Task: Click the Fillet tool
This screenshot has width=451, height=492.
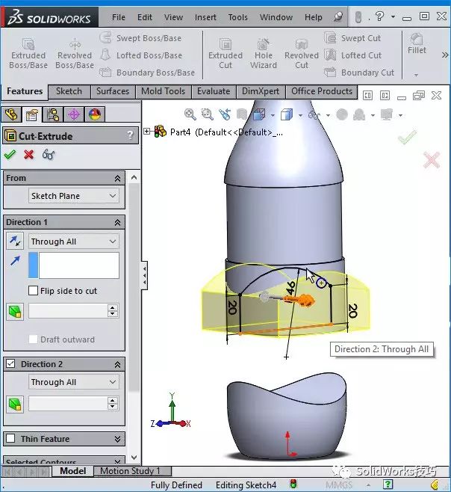Action: [417, 44]
